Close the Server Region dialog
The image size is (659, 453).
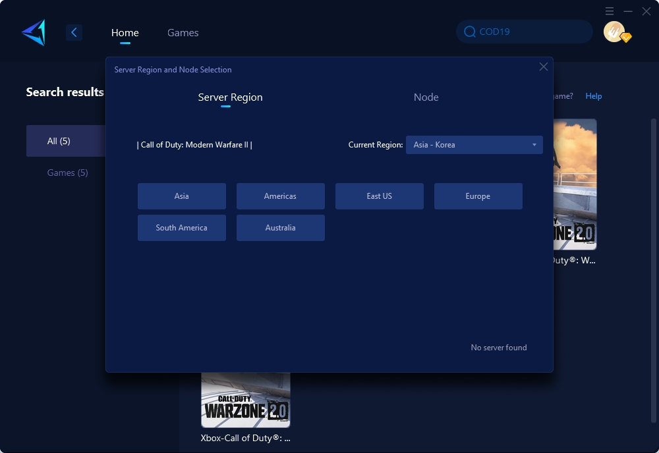[x=544, y=67]
